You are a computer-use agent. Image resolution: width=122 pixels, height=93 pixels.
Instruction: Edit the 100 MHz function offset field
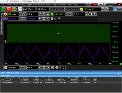point(32,19)
